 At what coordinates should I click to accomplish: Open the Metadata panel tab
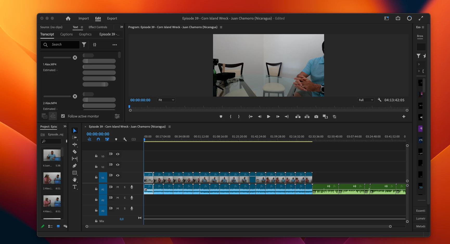coord(421,226)
